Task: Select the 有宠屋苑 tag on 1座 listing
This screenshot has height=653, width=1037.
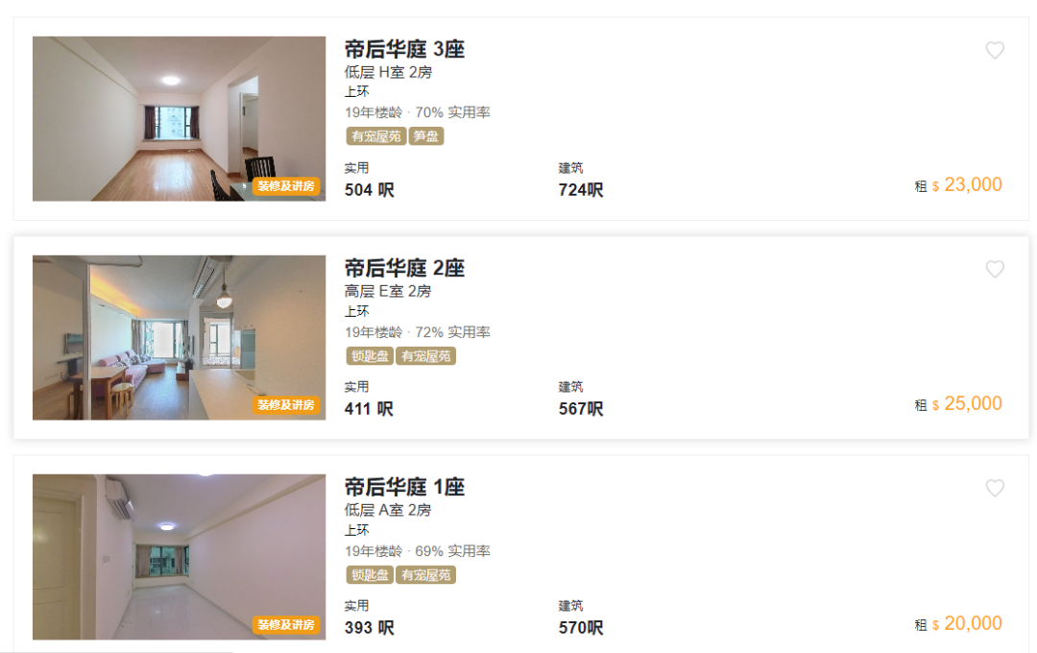Action: point(426,575)
